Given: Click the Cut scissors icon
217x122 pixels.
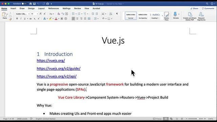Looking at the screenshot, I should coord(10,13).
